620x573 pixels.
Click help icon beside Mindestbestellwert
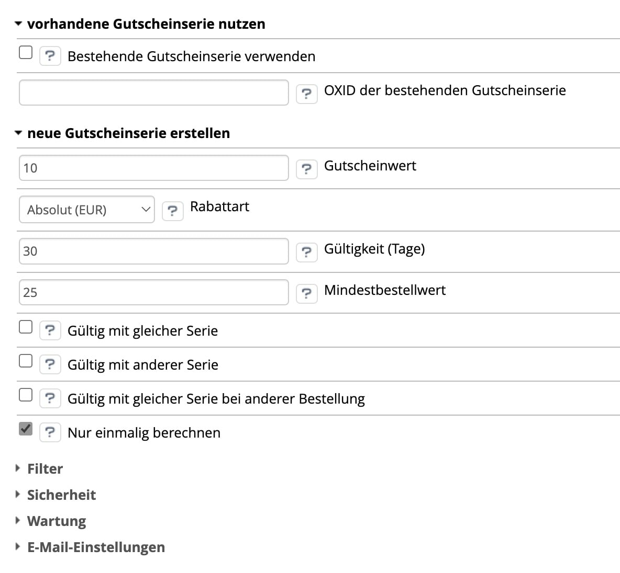coord(306,293)
